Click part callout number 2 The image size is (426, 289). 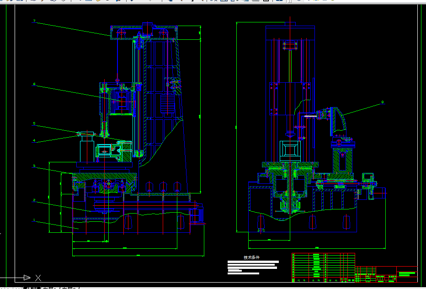pos(34,200)
